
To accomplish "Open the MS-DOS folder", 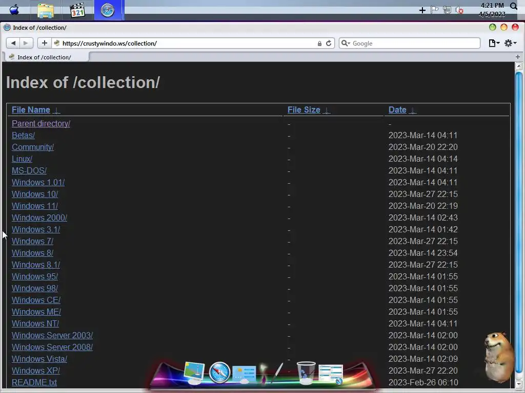I will 29,170.
